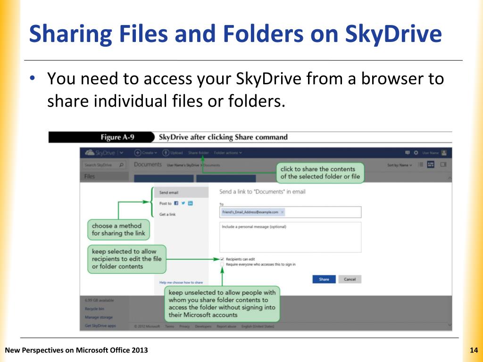Remove the Friend's_Email_Address recipient with the x
The width and height of the screenshot is (483, 362).
click(282, 212)
